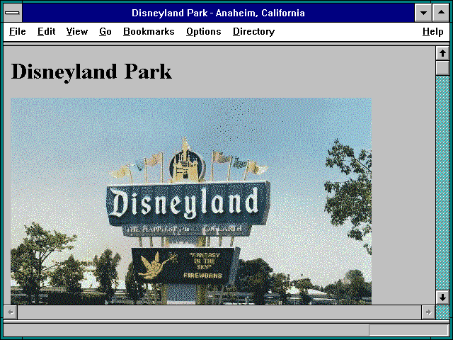Click the vertical scrollbar up arrow
The height and width of the screenshot is (340, 453).
point(442,53)
